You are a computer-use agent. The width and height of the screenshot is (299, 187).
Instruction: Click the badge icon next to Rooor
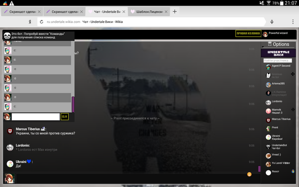(x=293, y=171)
